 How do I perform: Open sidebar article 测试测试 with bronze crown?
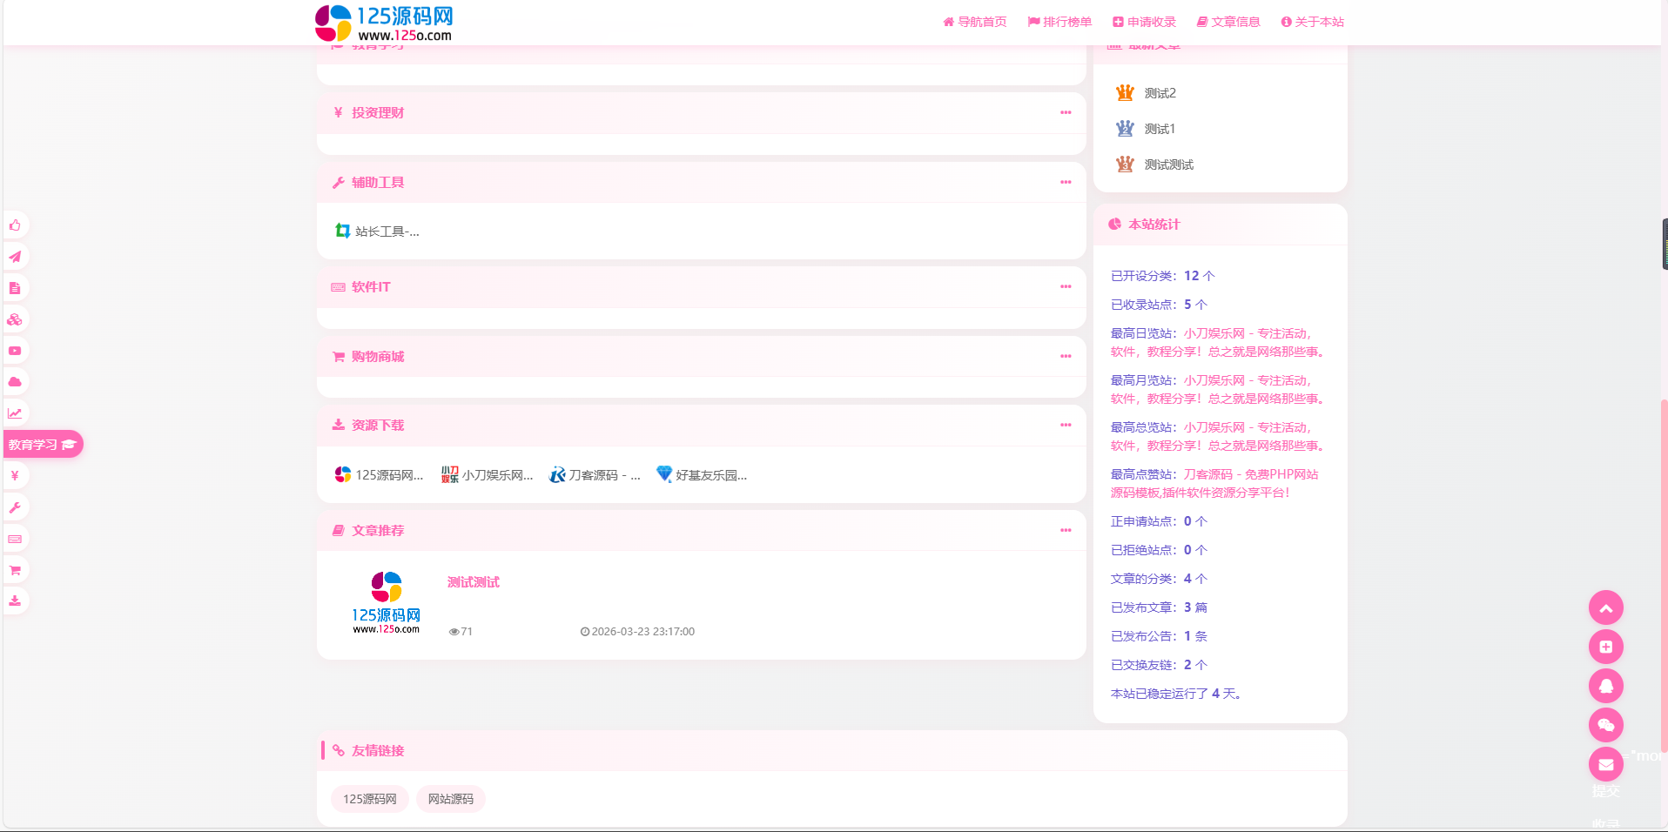(x=1169, y=164)
